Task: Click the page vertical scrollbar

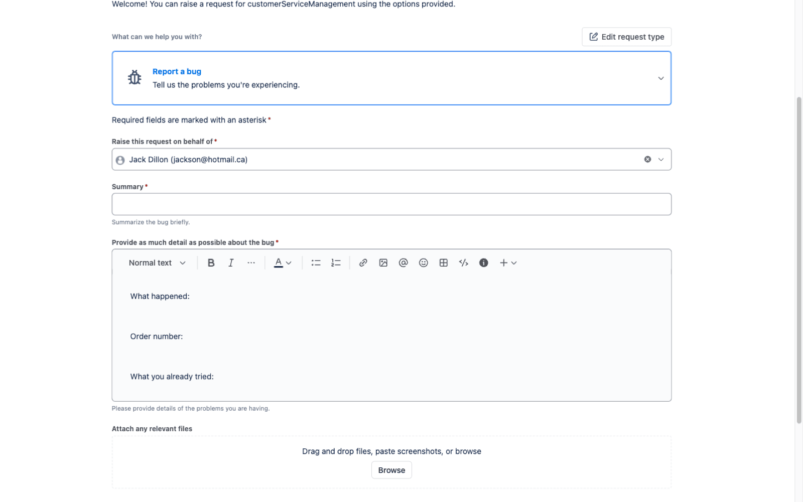Action: pyautogui.click(x=799, y=260)
